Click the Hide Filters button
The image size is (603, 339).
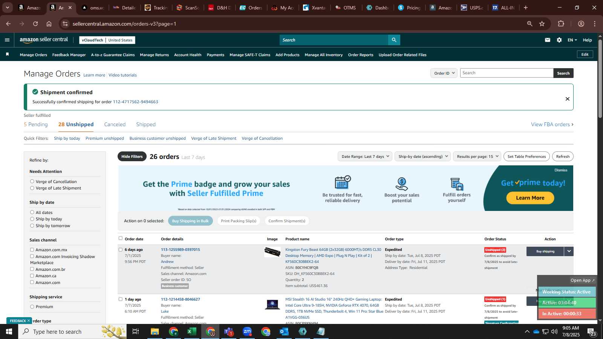132,156
